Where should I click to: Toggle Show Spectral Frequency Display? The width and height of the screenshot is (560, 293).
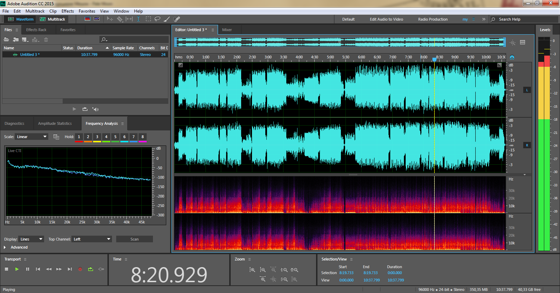(87, 19)
